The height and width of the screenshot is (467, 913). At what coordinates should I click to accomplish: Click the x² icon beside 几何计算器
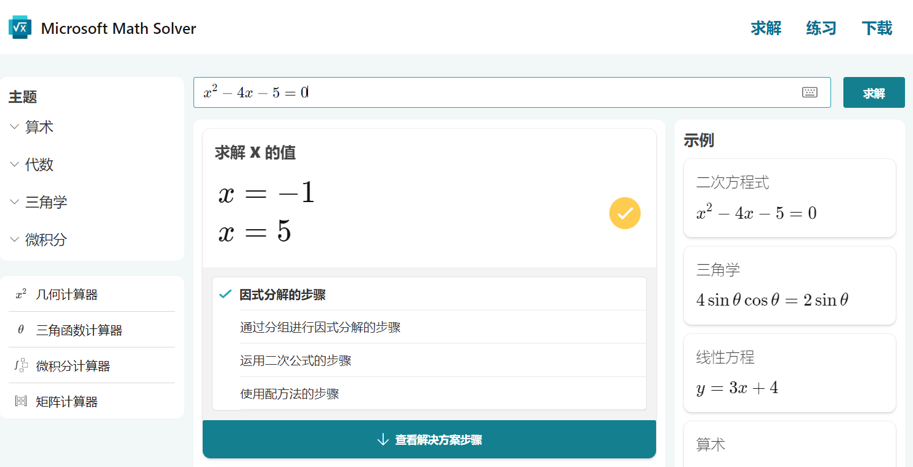pos(21,294)
